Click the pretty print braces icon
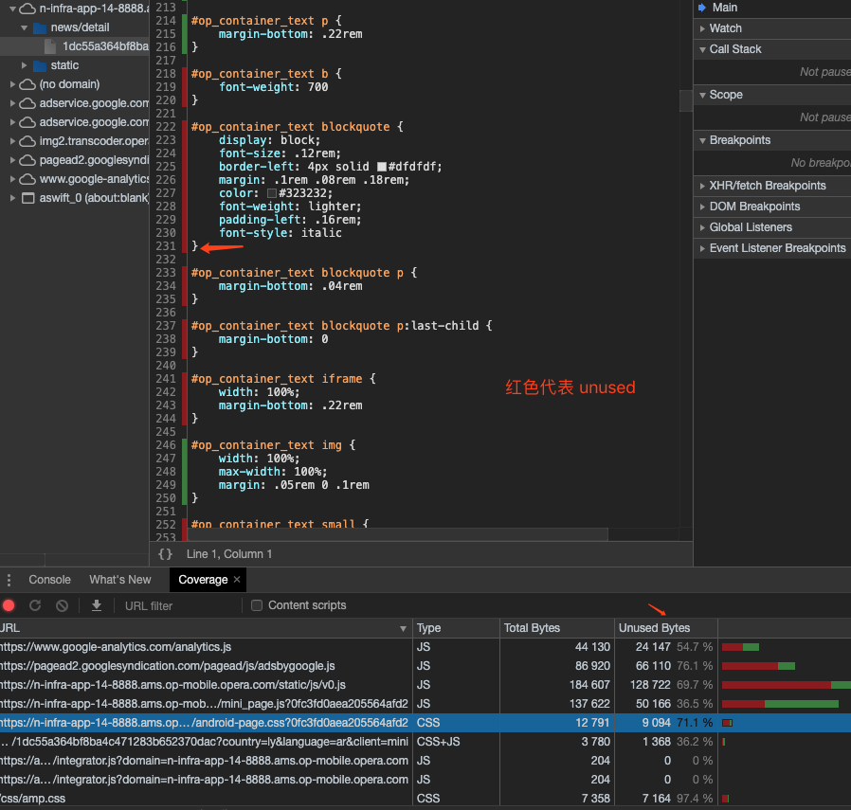851x810 pixels. (166, 553)
